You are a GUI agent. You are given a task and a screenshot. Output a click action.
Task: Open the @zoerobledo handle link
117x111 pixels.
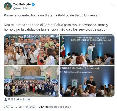click(22, 8)
